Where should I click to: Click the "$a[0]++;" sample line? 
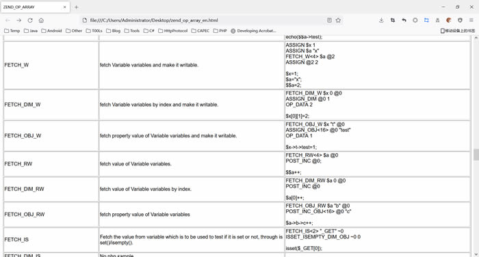point(295,198)
